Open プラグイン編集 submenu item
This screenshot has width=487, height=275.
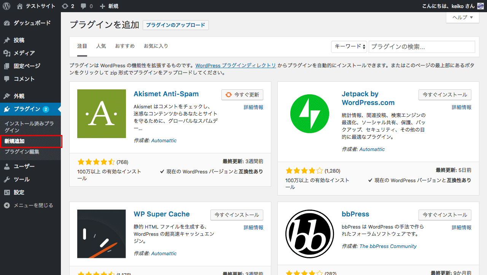click(30, 152)
